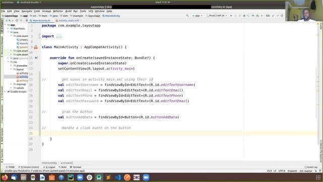Expand the mipmap folder
The width and height of the screenshot is (323, 182).
(x=11, y=84)
